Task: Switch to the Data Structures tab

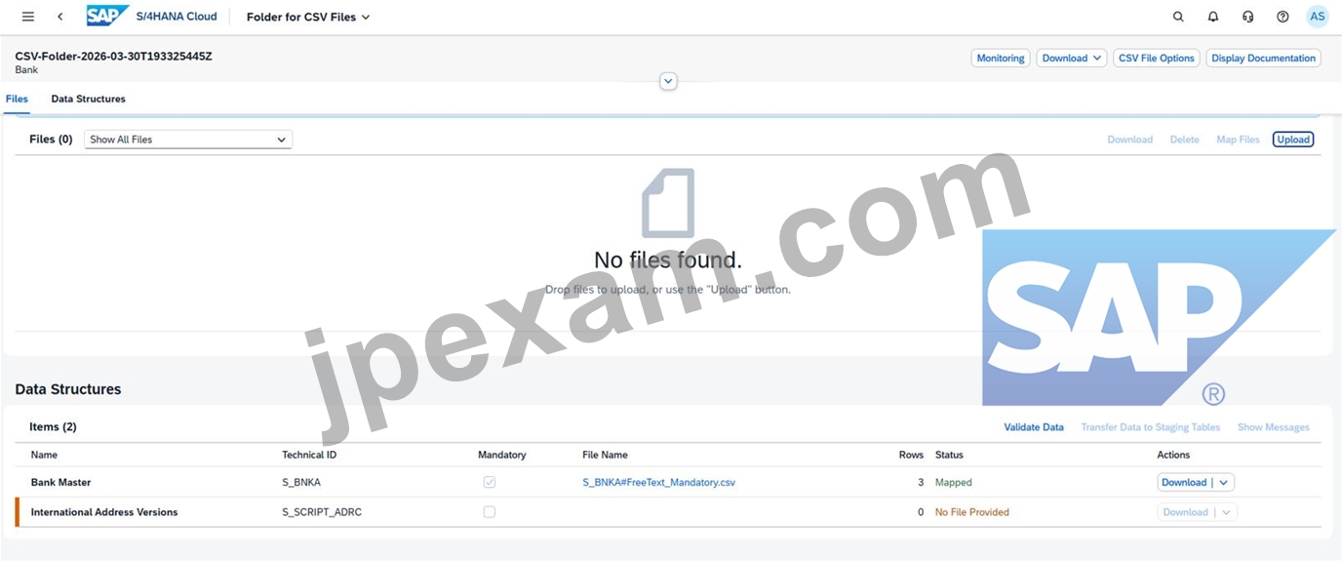Action: point(88,99)
